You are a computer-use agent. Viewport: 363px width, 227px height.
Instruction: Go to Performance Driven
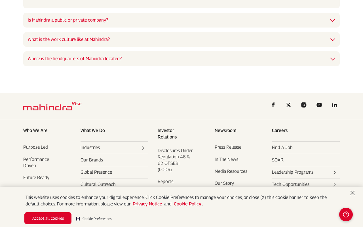36,162
